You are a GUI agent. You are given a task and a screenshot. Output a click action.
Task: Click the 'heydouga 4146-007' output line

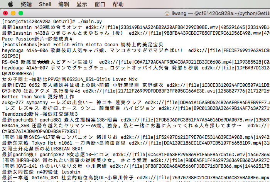[x=136, y=68]
